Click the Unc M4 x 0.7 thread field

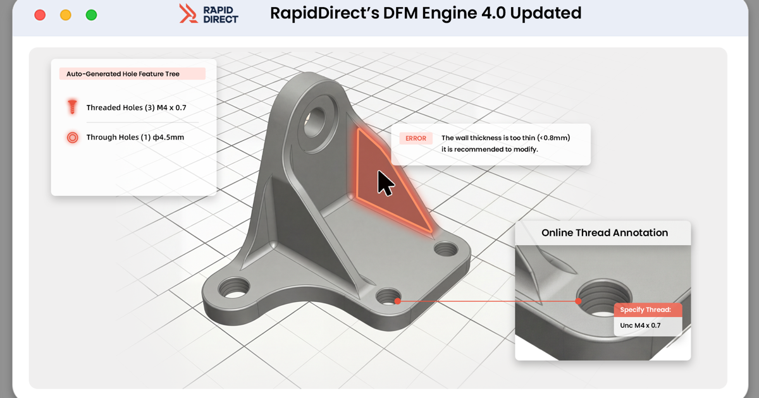tap(648, 326)
